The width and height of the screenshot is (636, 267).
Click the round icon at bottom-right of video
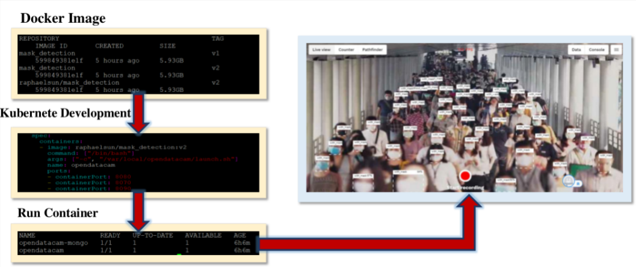pos(569,180)
